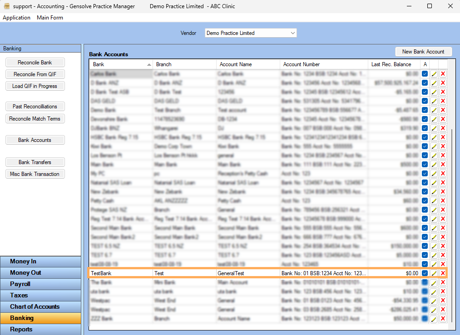Edit the Carlos Bank account in the first row
This screenshot has height=335, width=460.
point(434,74)
